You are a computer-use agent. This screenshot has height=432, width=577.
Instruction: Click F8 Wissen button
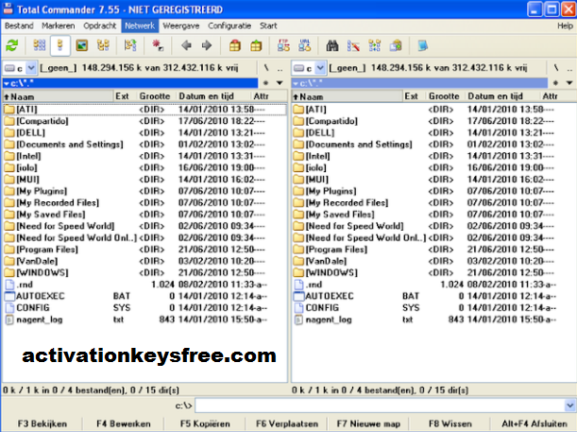point(450,423)
